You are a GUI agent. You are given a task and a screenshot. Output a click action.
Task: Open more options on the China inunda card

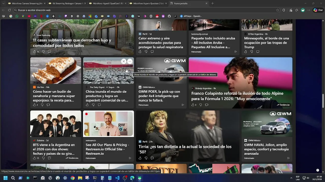(x=130, y=61)
